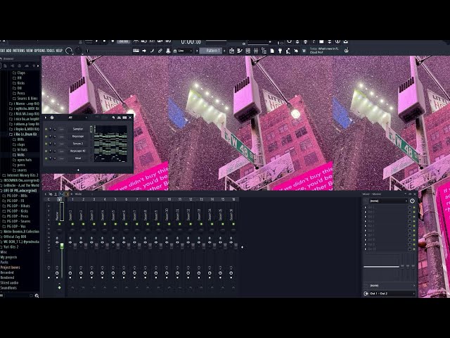Image resolution: width=450 pixels, height=338 pixels.
Task: Open the OPTIONS menu
Action: pyautogui.click(x=40, y=51)
